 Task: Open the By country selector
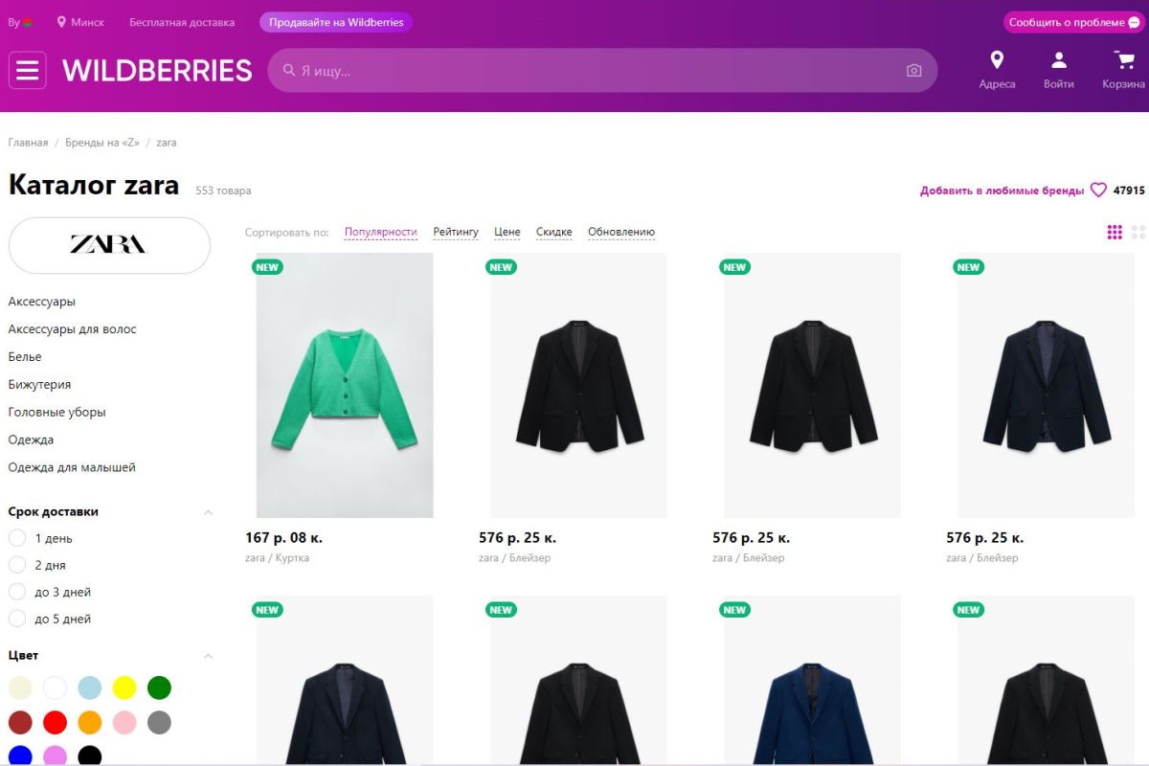point(20,22)
